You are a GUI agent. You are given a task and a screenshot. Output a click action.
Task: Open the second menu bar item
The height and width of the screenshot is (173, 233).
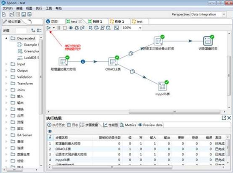pyautogui.click(x=19, y=8)
